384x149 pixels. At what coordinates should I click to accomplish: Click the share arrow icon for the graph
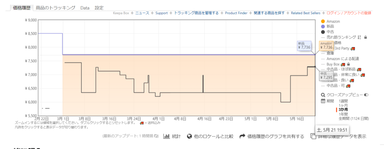click(242, 136)
